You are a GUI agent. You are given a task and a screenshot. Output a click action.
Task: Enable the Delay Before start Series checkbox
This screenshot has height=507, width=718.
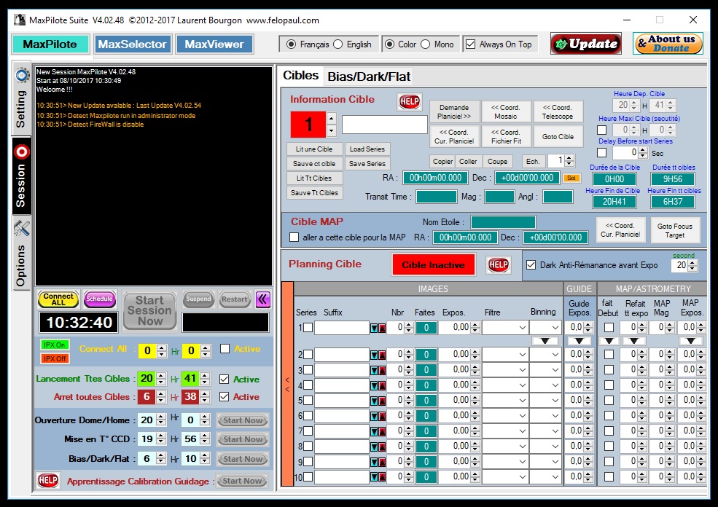pos(601,153)
